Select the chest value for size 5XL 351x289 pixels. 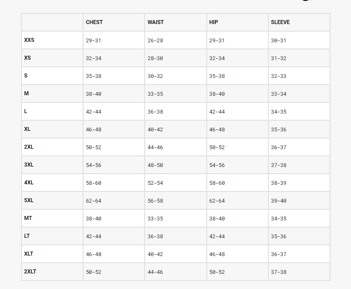(93, 201)
